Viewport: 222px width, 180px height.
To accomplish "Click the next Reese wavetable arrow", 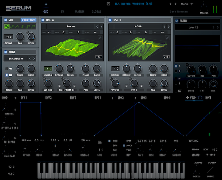I will (101, 27).
